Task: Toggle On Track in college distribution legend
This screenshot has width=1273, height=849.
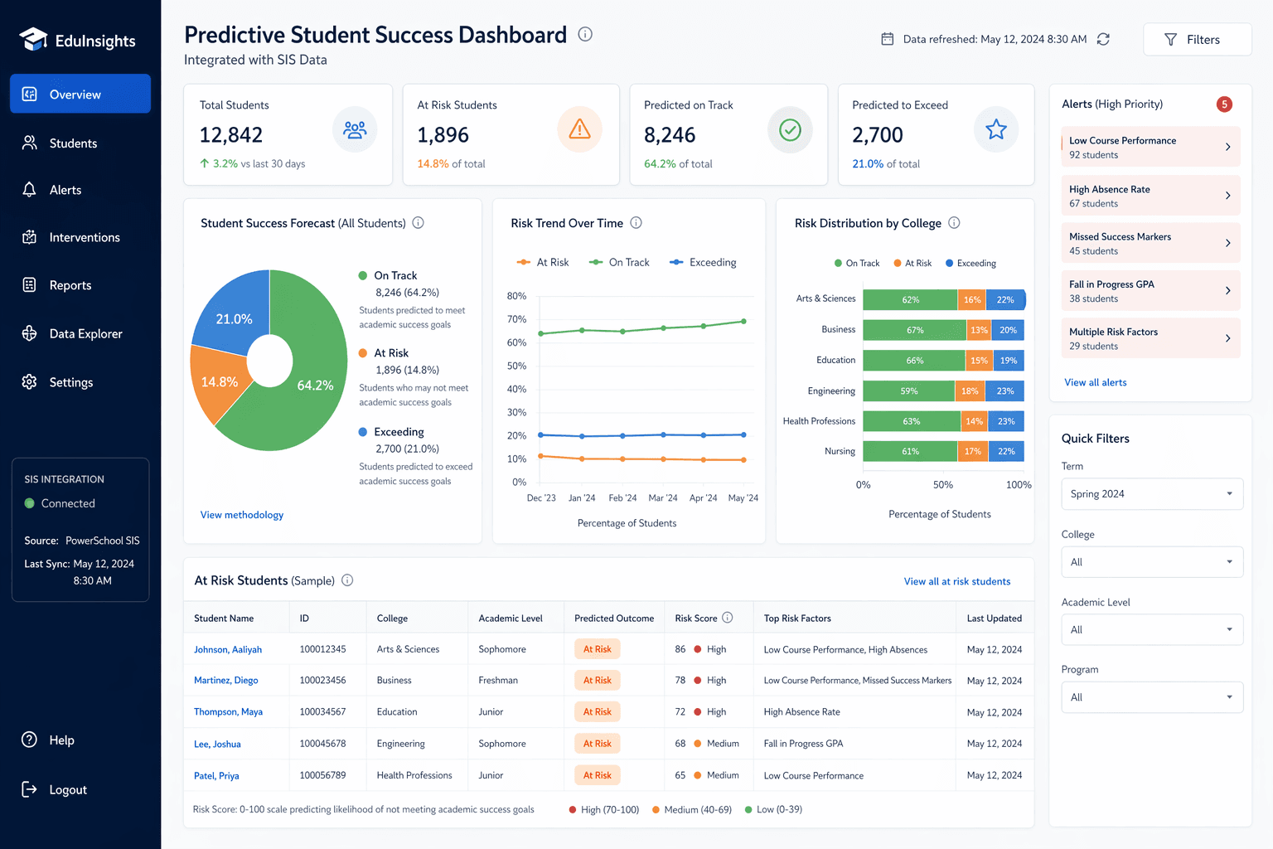Action: click(x=856, y=264)
